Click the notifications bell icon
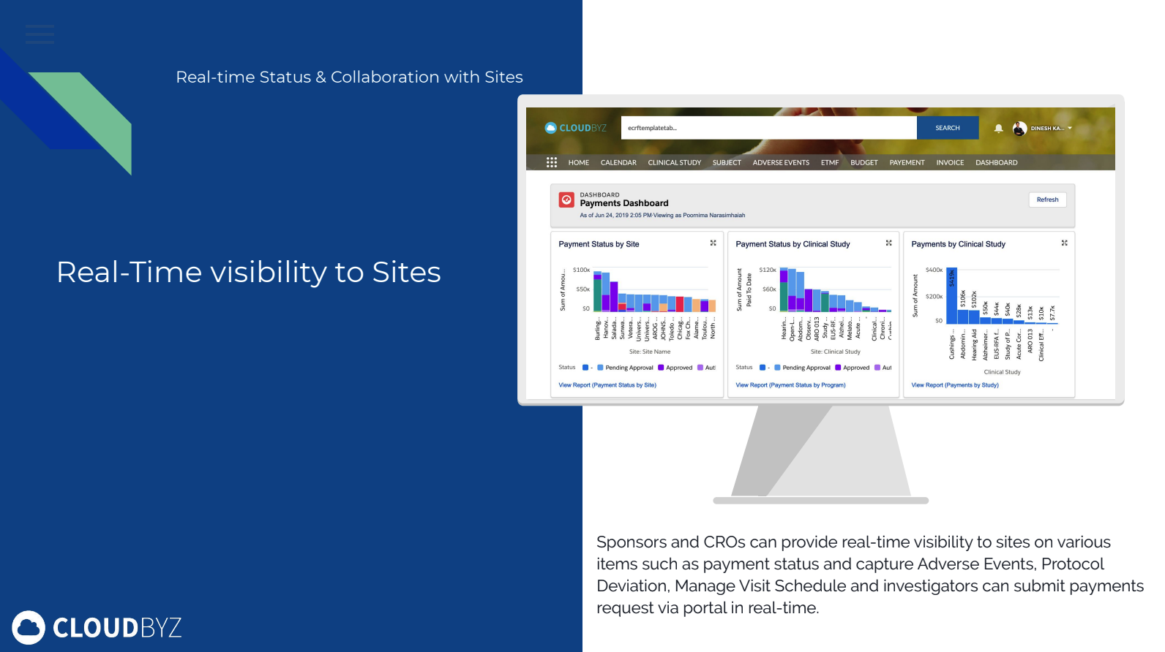This screenshot has height=652, width=1165. pos(998,129)
